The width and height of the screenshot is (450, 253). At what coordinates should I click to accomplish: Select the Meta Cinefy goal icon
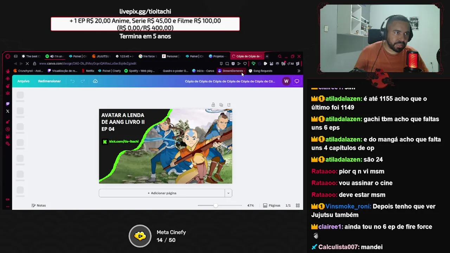140,236
